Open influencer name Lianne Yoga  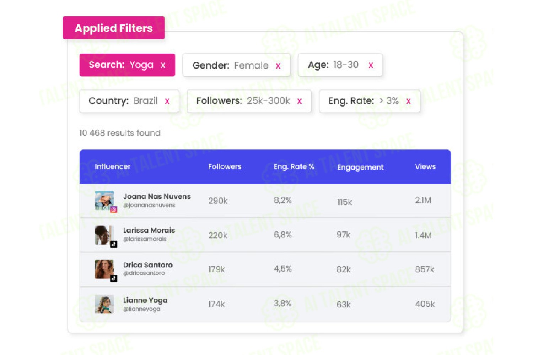coord(145,300)
